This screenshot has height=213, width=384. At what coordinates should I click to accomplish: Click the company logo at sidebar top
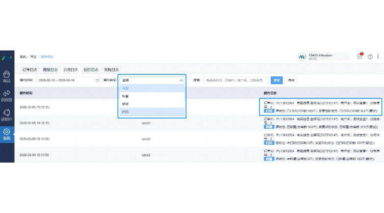pos(6,58)
